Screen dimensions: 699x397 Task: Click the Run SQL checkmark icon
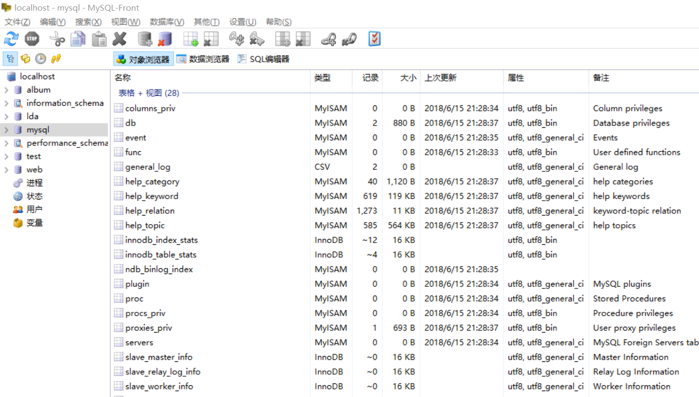pos(374,38)
